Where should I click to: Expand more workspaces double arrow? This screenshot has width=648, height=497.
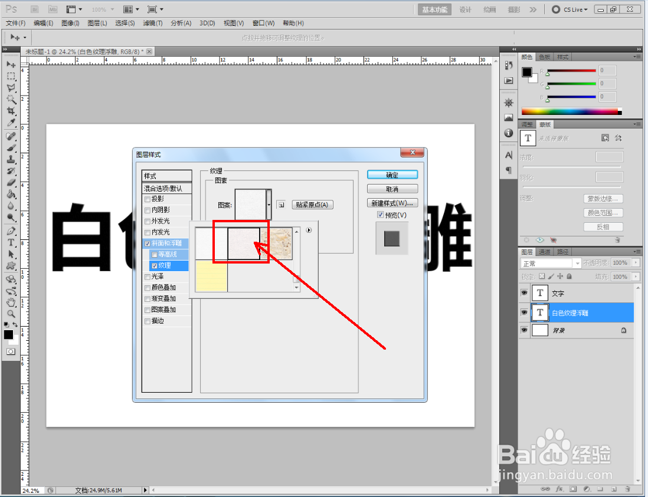coord(533,9)
